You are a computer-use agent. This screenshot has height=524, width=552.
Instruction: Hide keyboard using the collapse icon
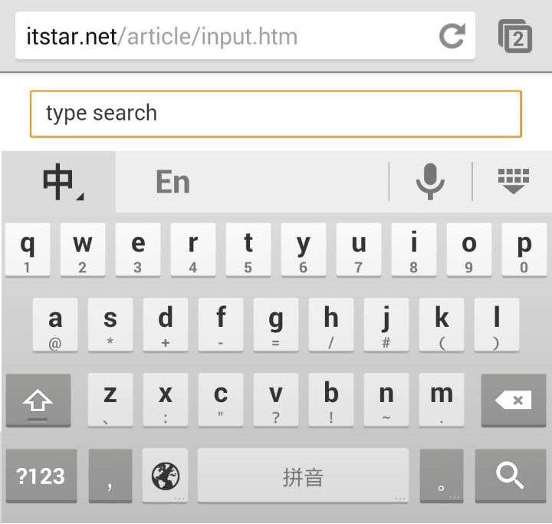click(x=513, y=182)
